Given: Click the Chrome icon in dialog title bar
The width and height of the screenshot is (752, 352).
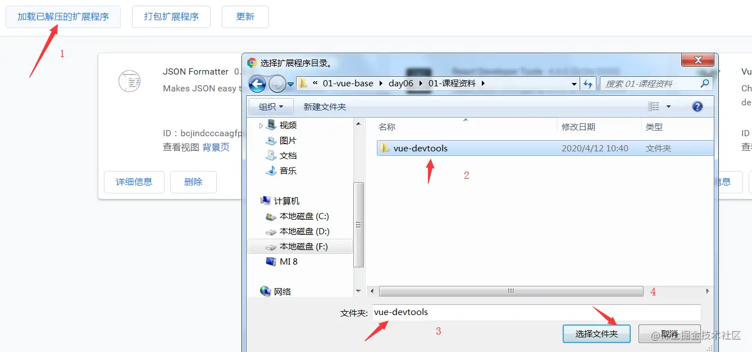Looking at the screenshot, I should tap(252, 63).
